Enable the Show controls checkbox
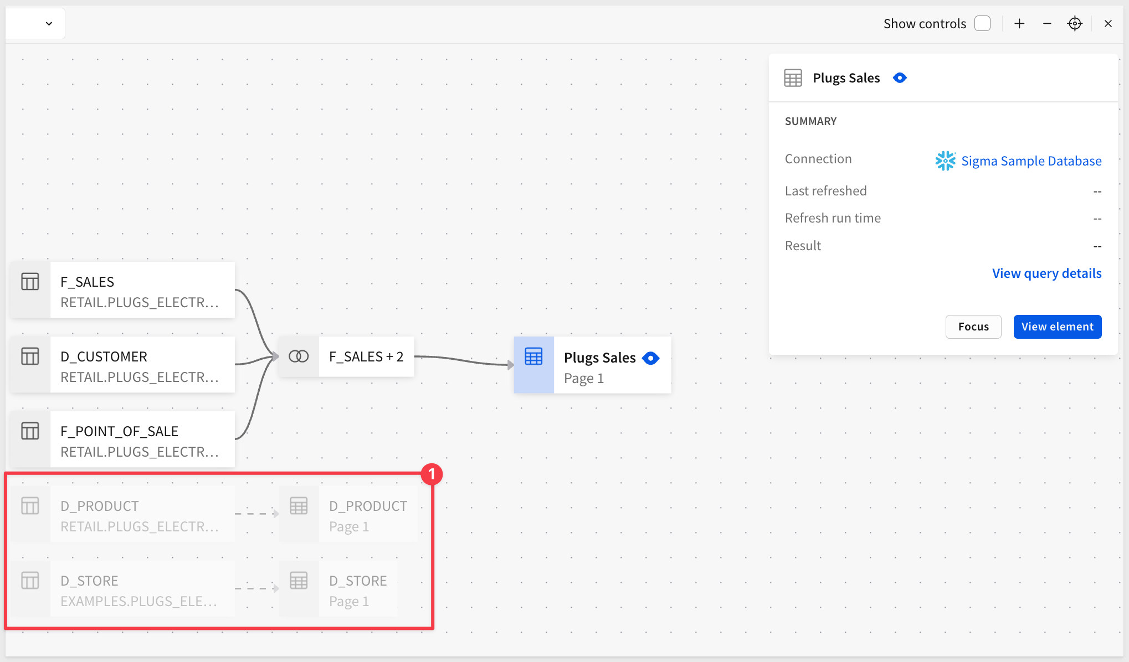Image resolution: width=1129 pixels, height=662 pixels. click(x=982, y=23)
